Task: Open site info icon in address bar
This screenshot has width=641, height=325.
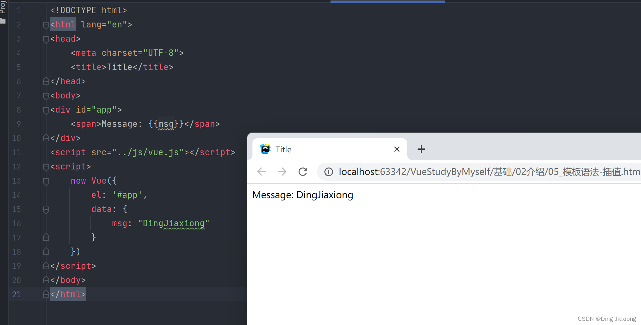Action: [329, 172]
